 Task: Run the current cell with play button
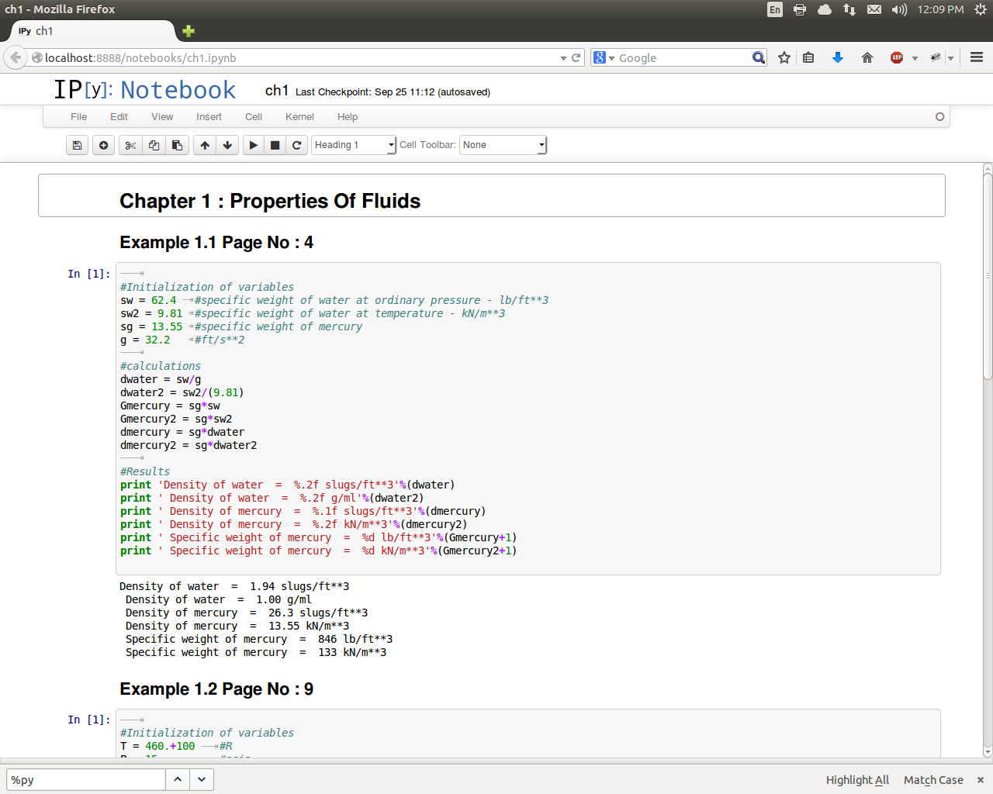click(254, 145)
